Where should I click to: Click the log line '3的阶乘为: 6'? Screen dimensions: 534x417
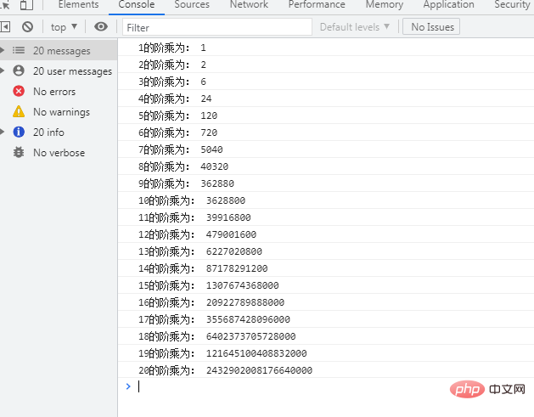click(x=172, y=82)
